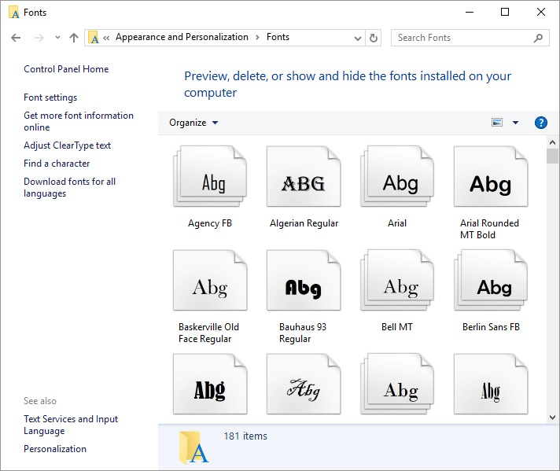Click the vertical scrollbar thumb
Screen dimensions: 560x471
coord(552,156)
